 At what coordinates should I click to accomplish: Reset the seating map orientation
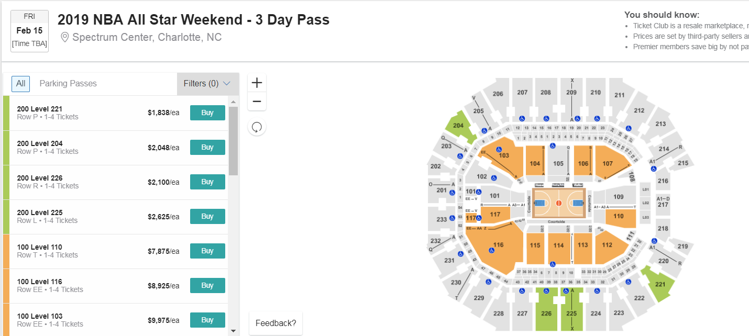(x=257, y=127)
